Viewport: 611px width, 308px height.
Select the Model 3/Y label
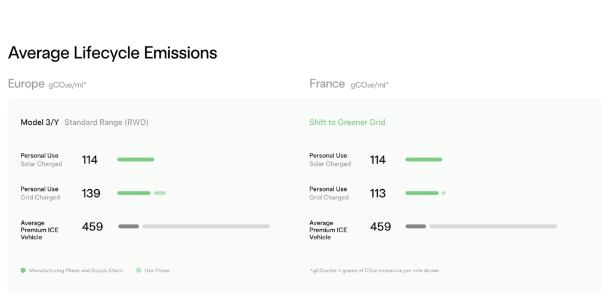(40, 122)
